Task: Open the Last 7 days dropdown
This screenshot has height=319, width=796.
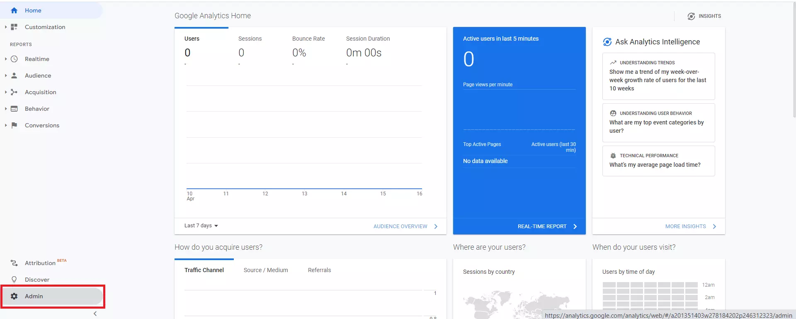Action: [x=201, y=226]
